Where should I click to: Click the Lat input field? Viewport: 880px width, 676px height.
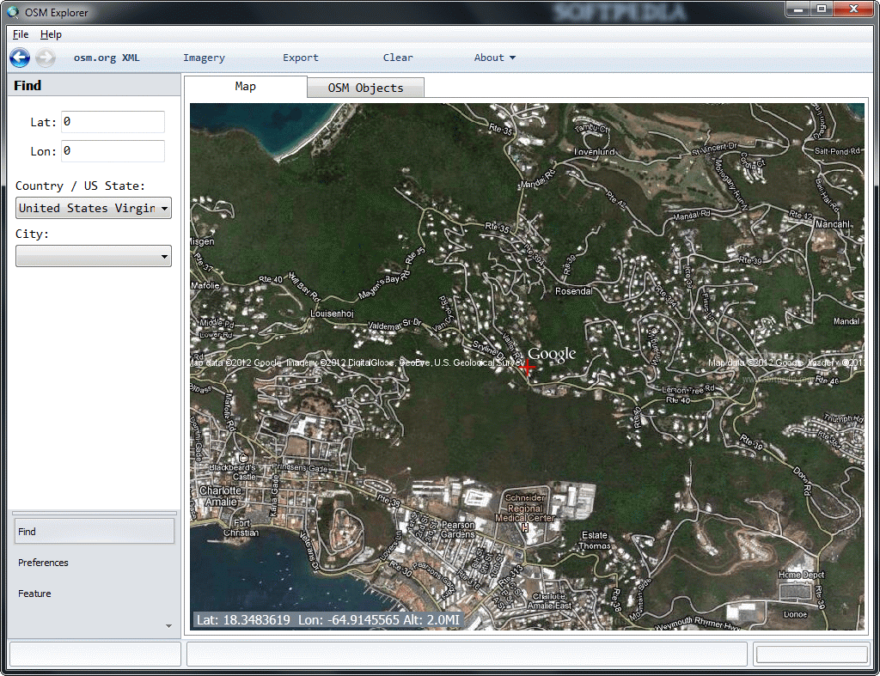(112, 121)
